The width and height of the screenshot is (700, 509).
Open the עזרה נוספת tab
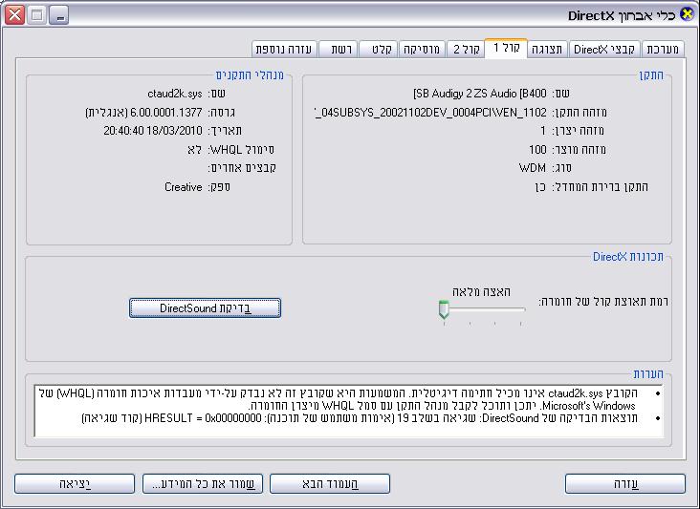tap(284, 50)
